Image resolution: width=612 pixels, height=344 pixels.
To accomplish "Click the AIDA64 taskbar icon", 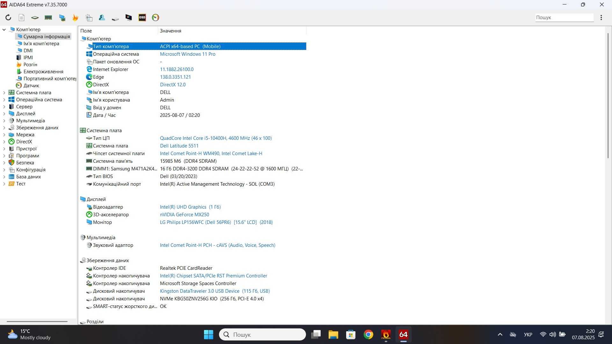I will coord(403,334).
